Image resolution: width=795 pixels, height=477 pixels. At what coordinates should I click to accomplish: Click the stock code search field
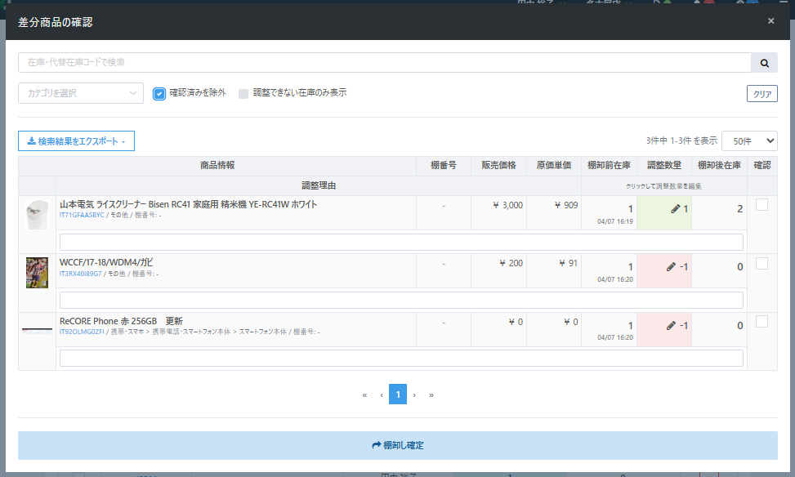tap(385, 63)
